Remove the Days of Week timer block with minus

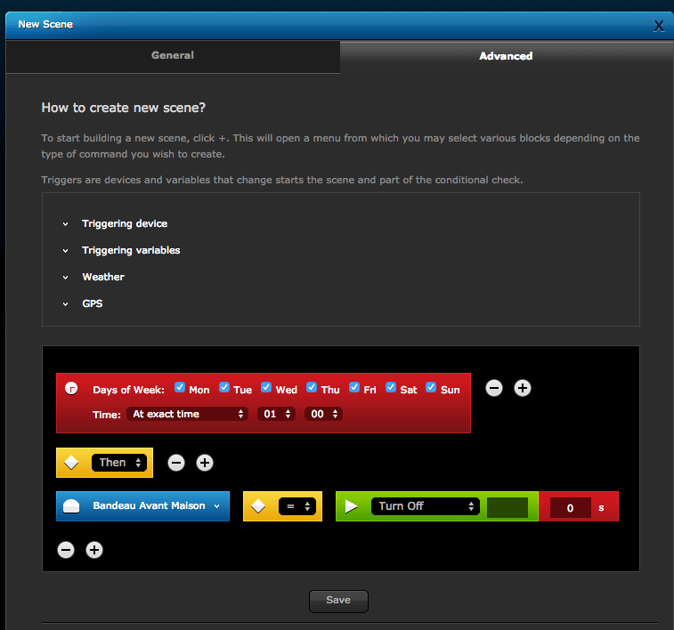point(494,388)
